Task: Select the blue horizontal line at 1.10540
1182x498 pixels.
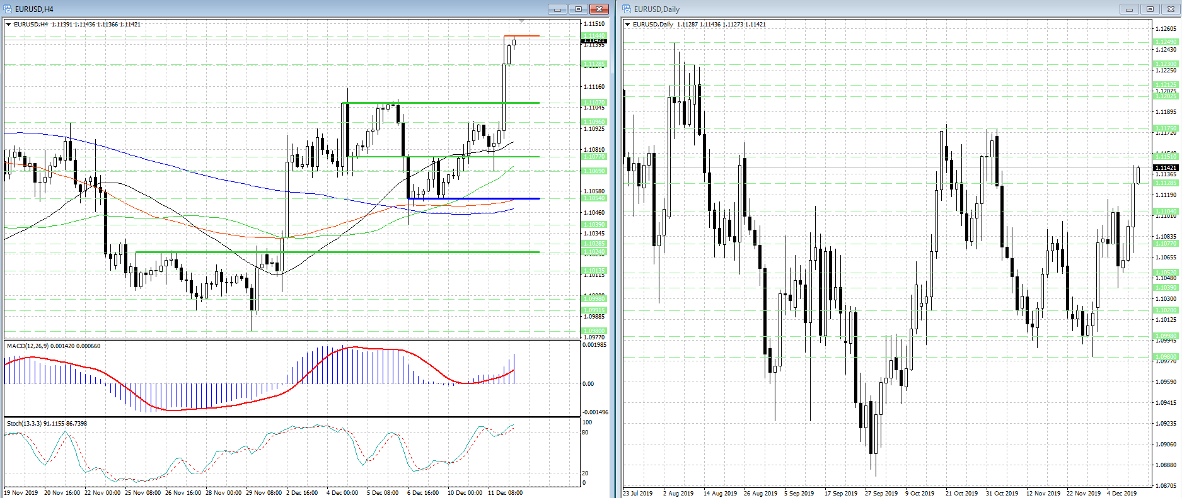Action: (x=473, y=198)
